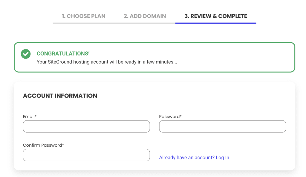
Task: Click the gray progress line under Add Domain
Action: (145, 23)
